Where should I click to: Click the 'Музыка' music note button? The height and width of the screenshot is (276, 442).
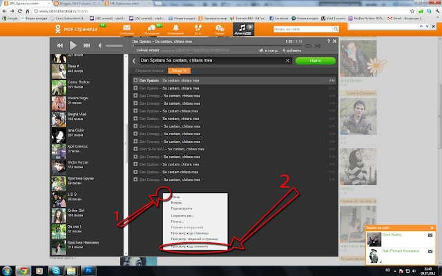coord(243,29)
